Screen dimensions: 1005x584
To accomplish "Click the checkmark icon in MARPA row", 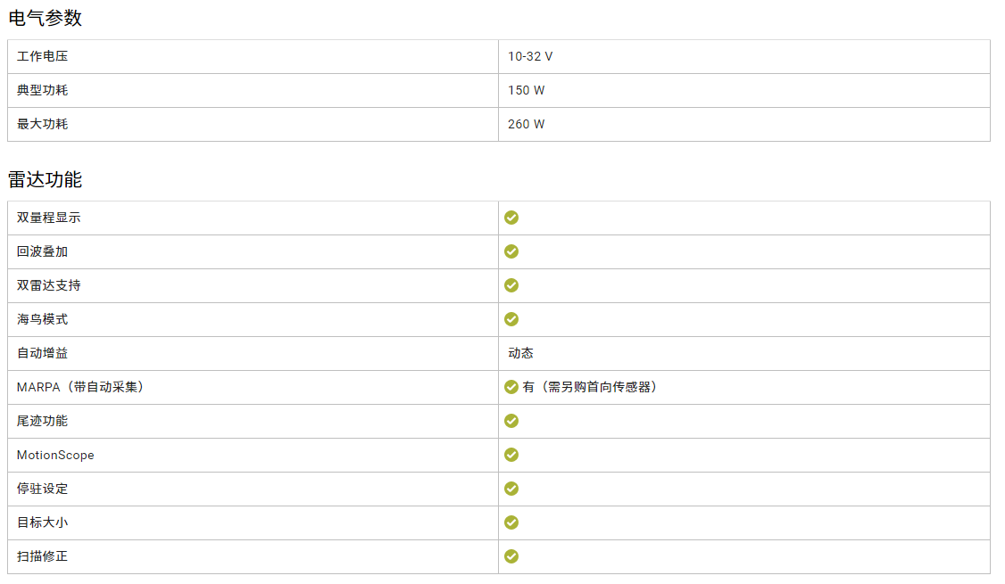I will (511, 387).
